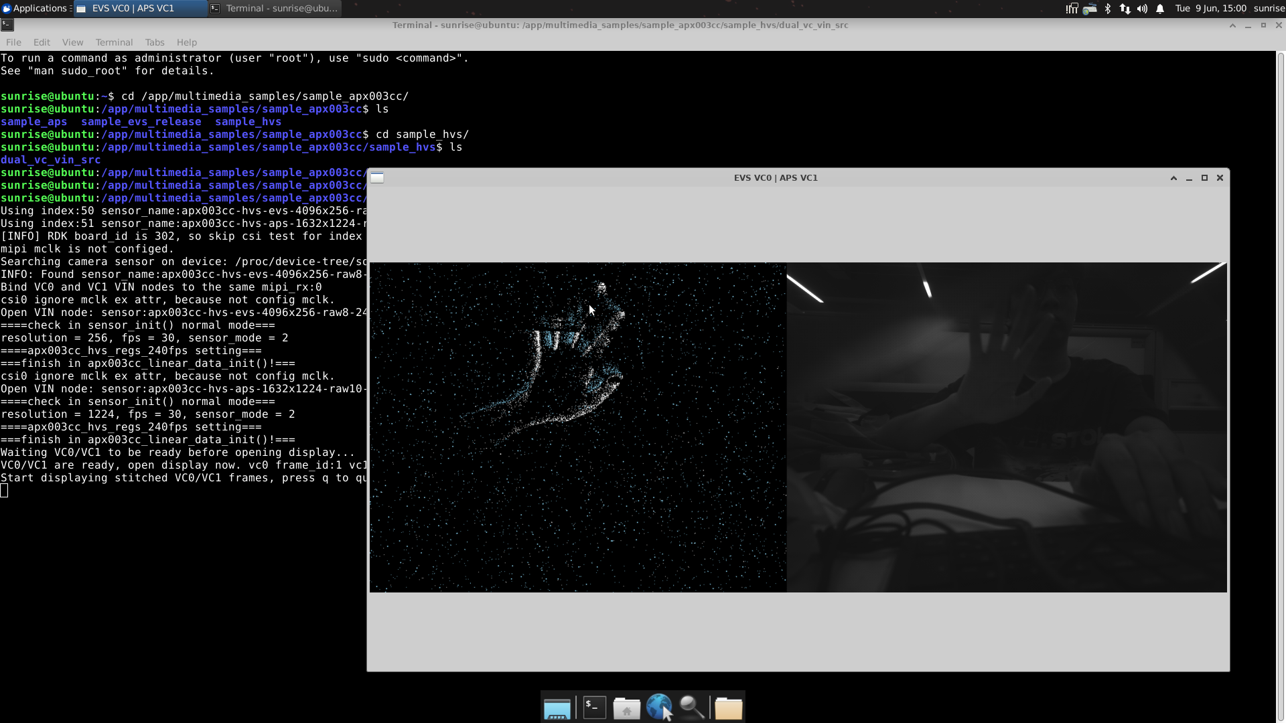Open the terminal emulator dock icon
Viewport: 1286px width, 723px height.
(594, 708)
